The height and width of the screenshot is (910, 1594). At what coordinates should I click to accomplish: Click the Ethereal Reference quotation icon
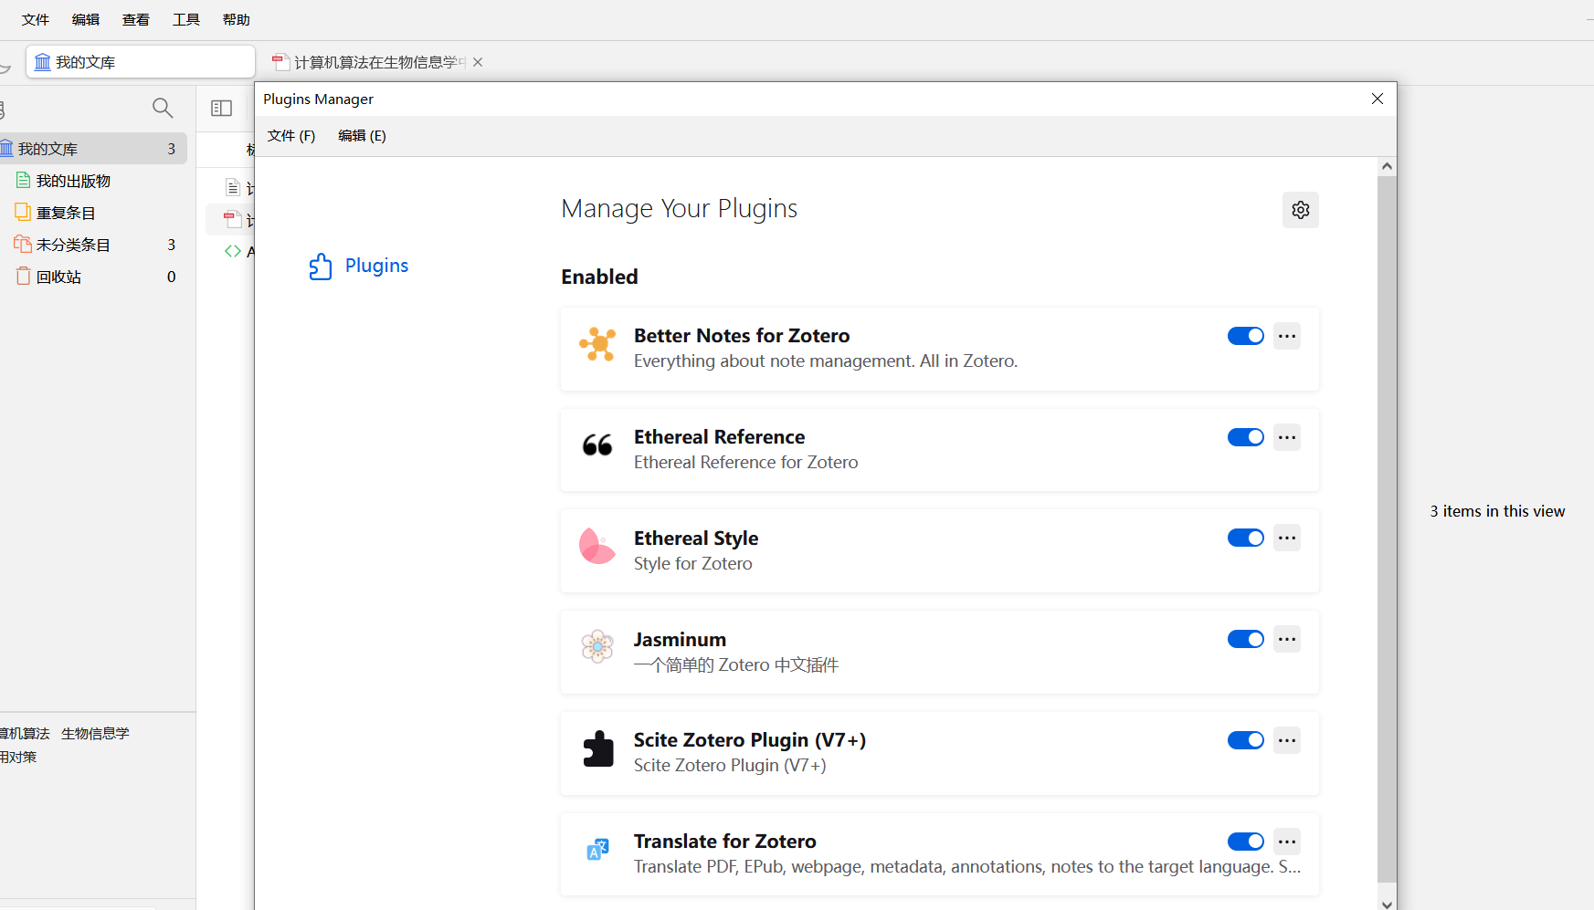point(597,445)
